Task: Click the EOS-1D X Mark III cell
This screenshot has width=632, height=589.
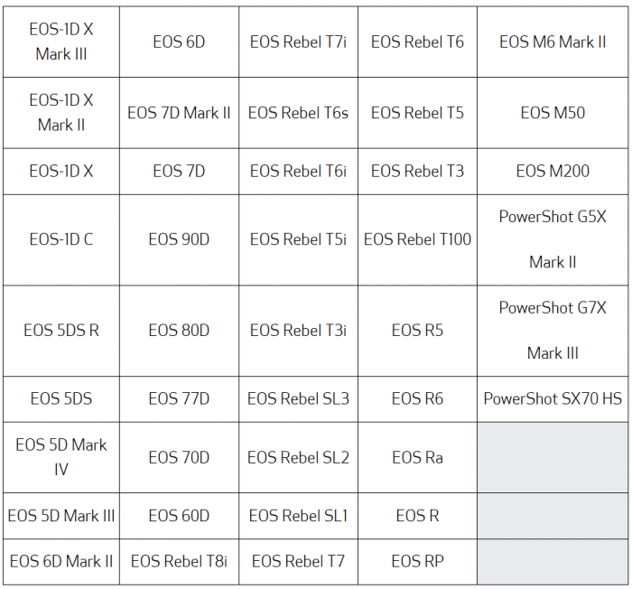Action: tap(61, 42)
